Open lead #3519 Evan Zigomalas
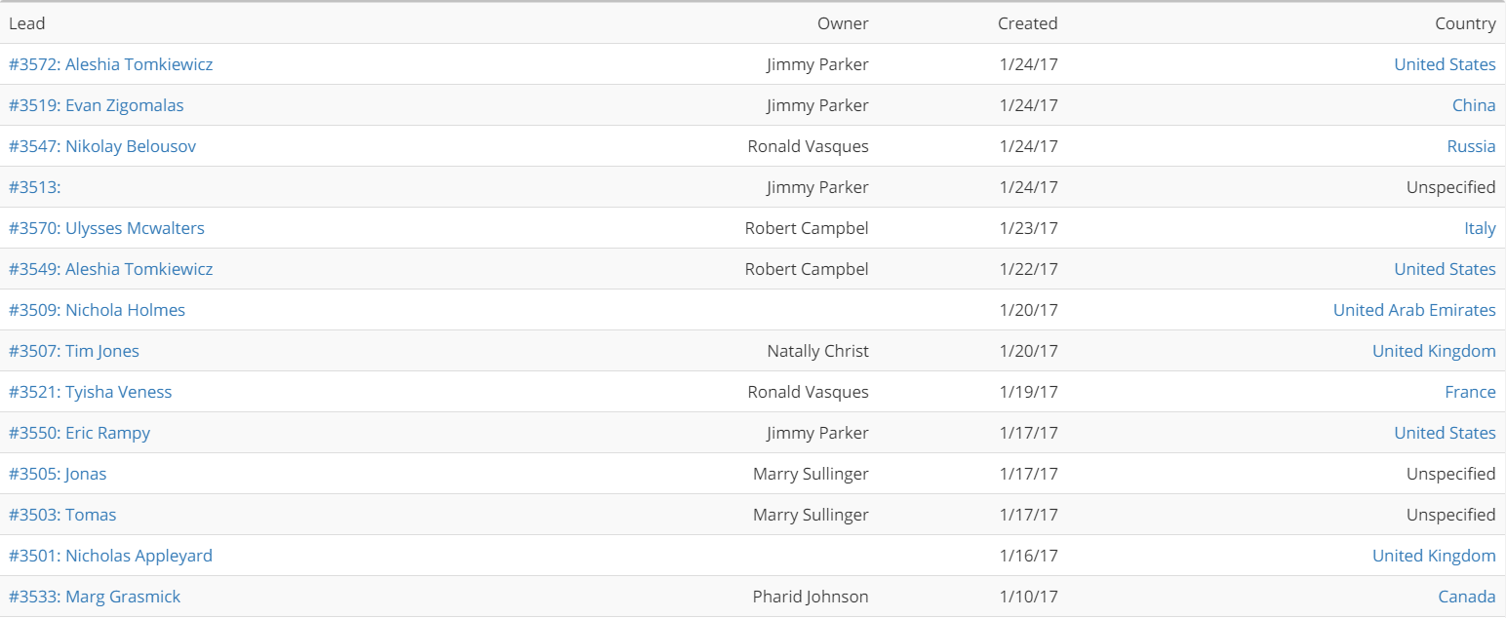The height and width of the screenshot is (618, 1506). point(96,105)
